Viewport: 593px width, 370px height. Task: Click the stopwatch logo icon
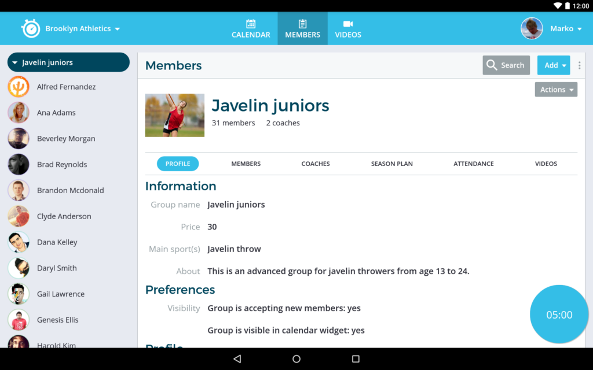tap(31, 28)
